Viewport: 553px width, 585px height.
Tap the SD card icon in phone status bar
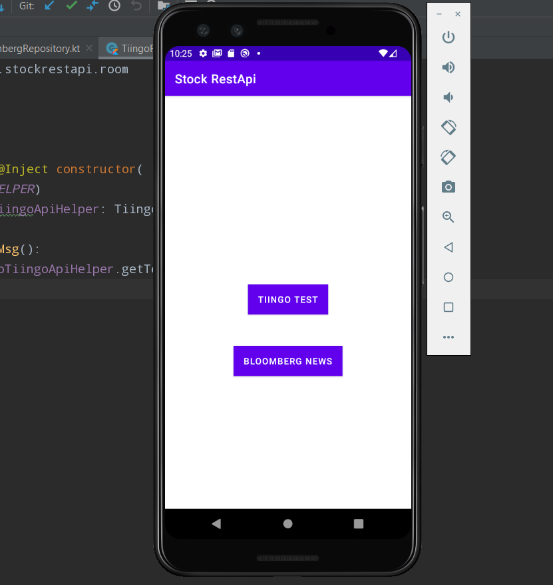(231, 53)
